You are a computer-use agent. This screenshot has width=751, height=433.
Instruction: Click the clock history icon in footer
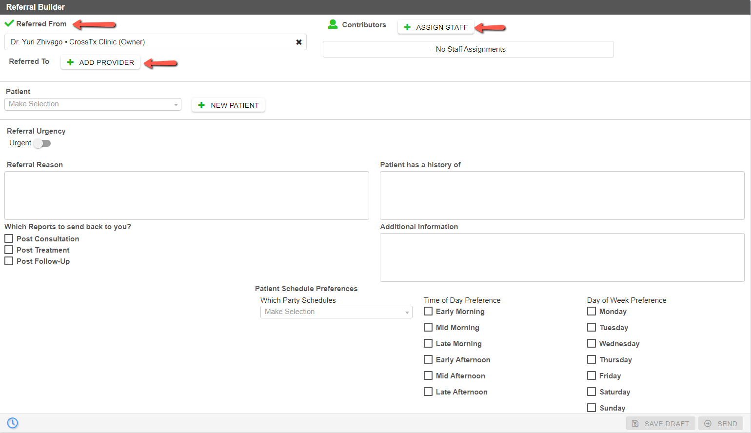pyautogui.click(x=13, y=423)
